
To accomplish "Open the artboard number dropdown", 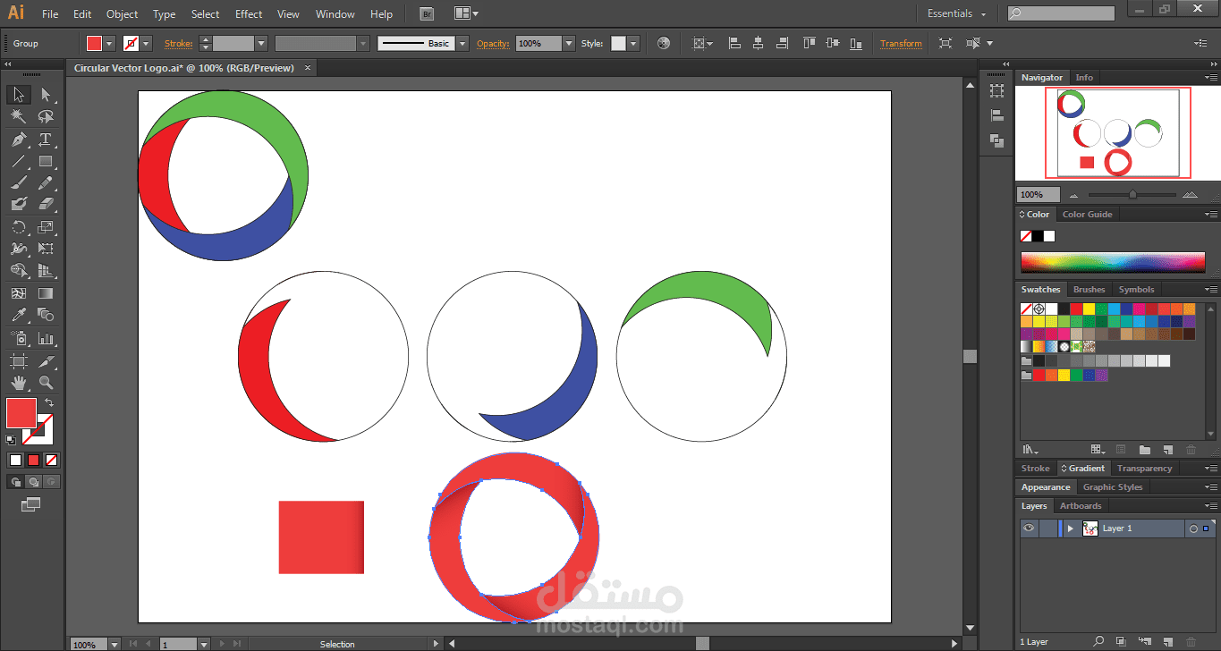I will [x=204, y=644].
